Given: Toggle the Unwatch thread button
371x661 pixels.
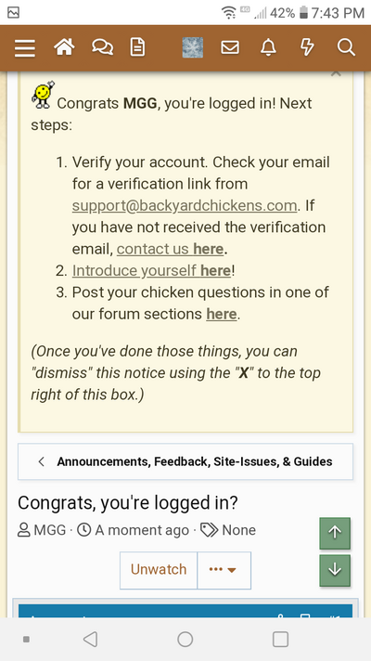Looking at the screenshot, I should [x=159, y=570].
